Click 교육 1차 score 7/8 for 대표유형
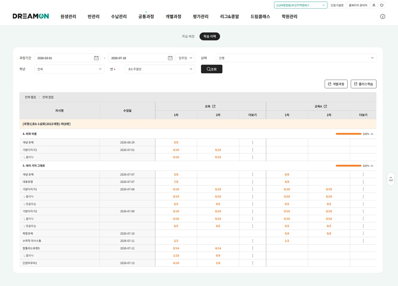The image size is (398, 286). point(176,182)
